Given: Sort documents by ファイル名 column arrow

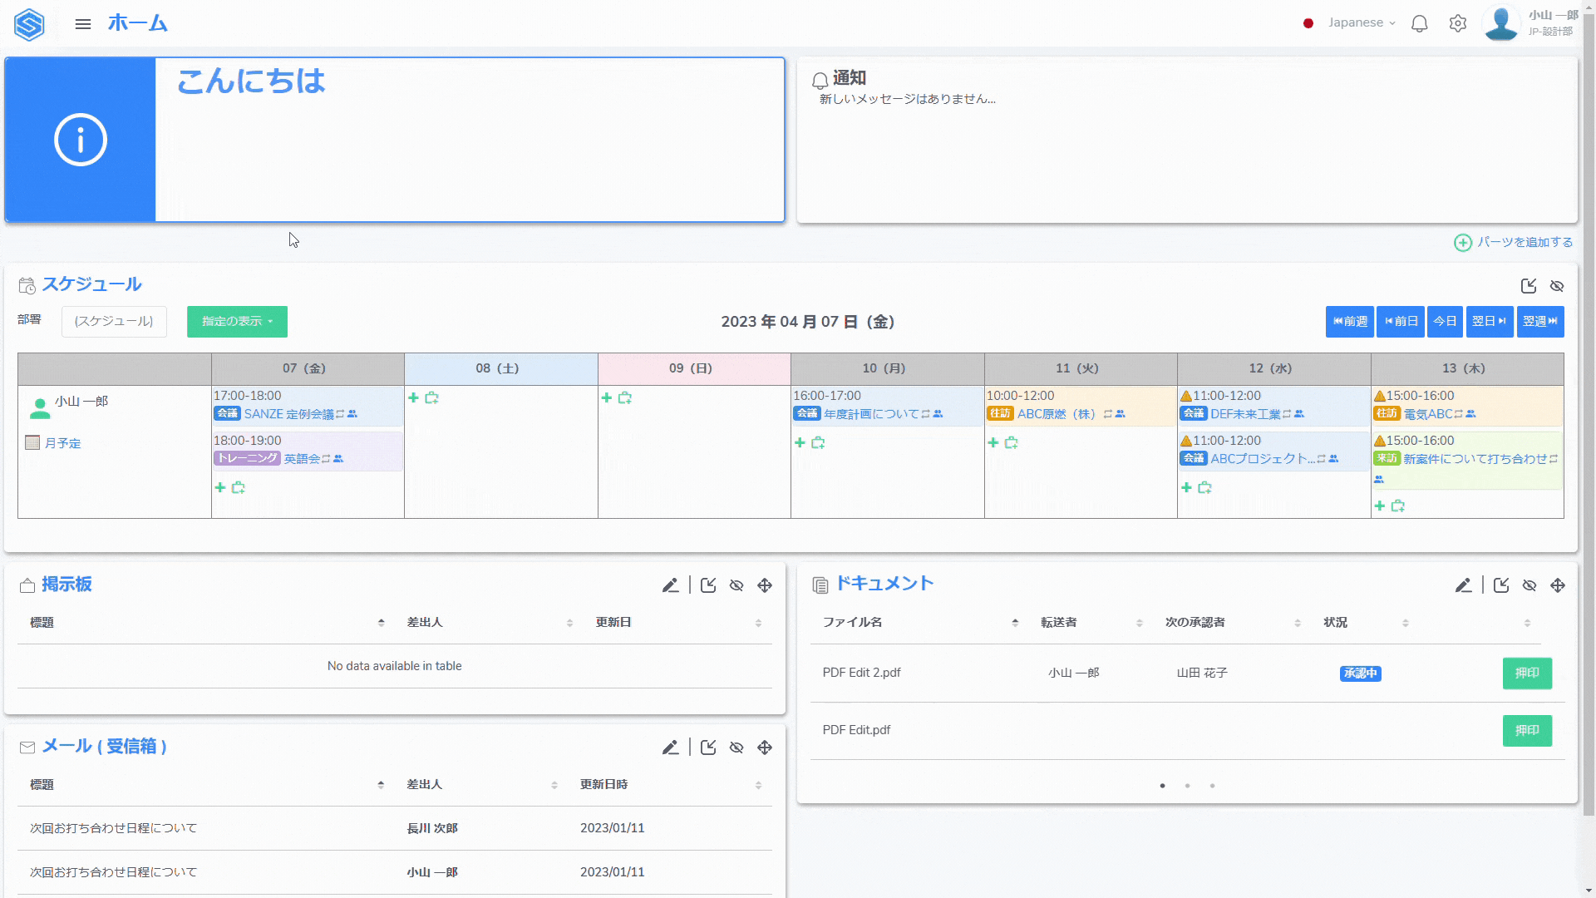Looking at the screenshot, I should tap(1015, 623).
